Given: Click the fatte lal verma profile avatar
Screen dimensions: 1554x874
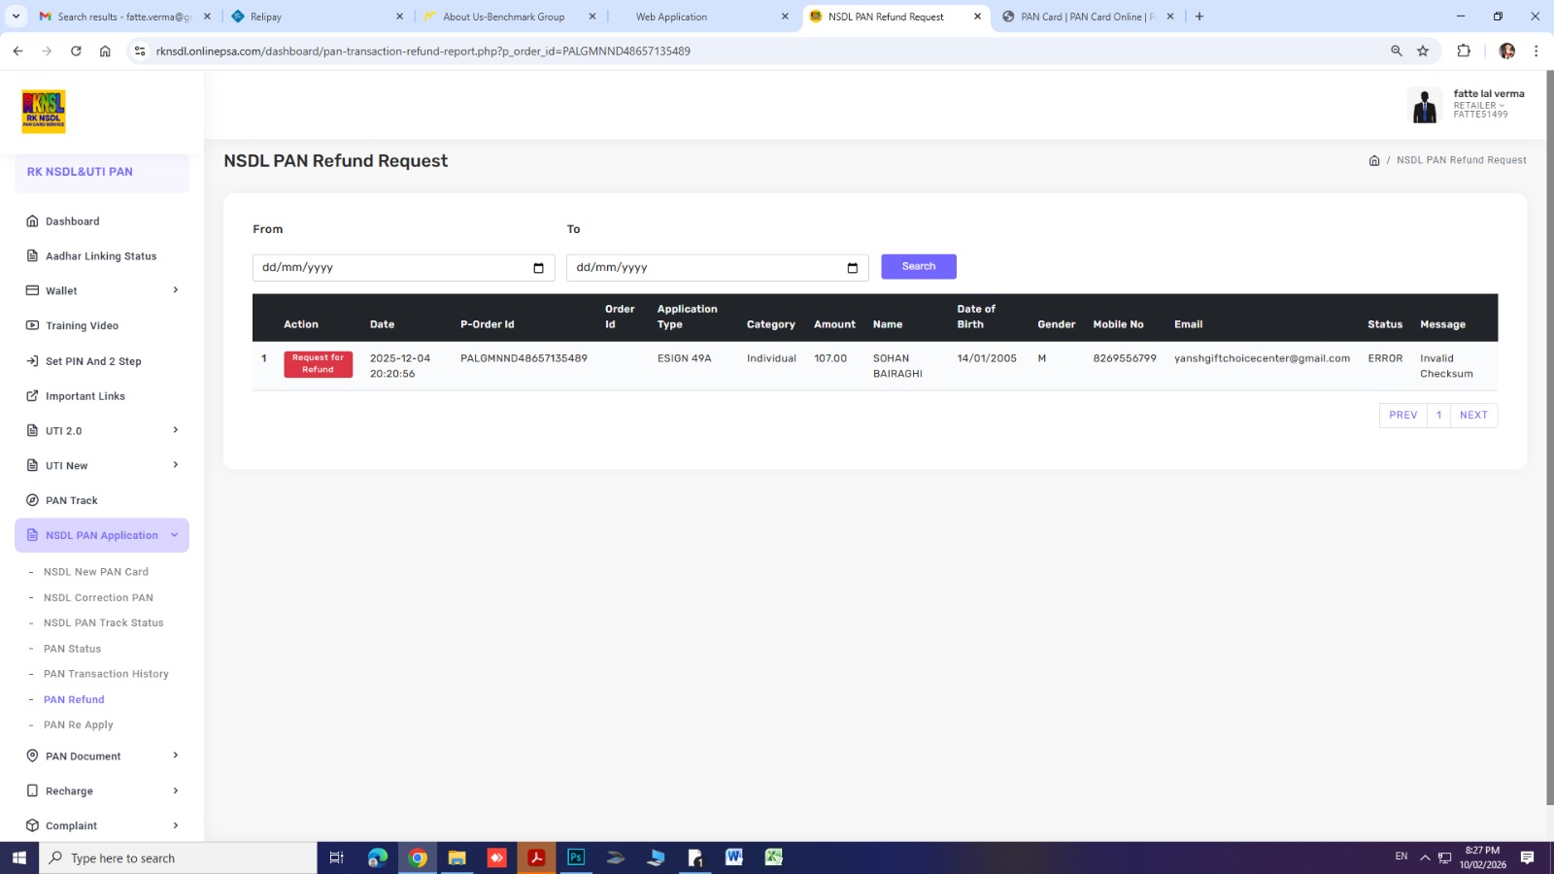Looking at the screenshot, I should [x=1425, y=105].
